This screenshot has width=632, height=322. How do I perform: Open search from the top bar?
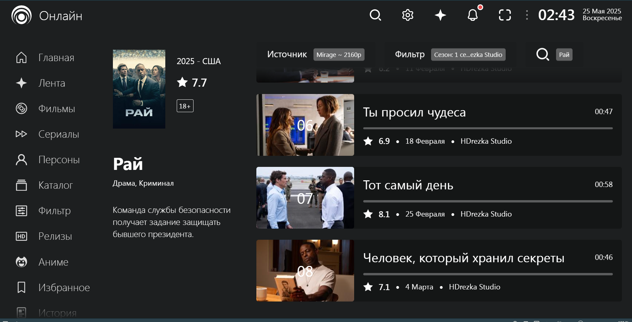point(375,15)
